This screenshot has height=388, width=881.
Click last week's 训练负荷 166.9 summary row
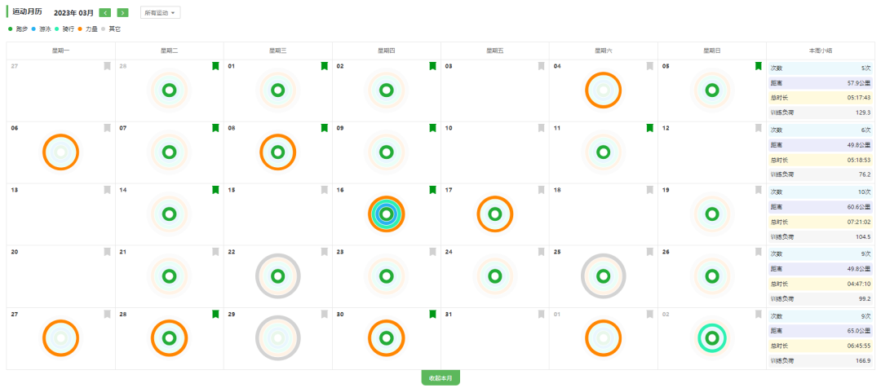[821, 360]
